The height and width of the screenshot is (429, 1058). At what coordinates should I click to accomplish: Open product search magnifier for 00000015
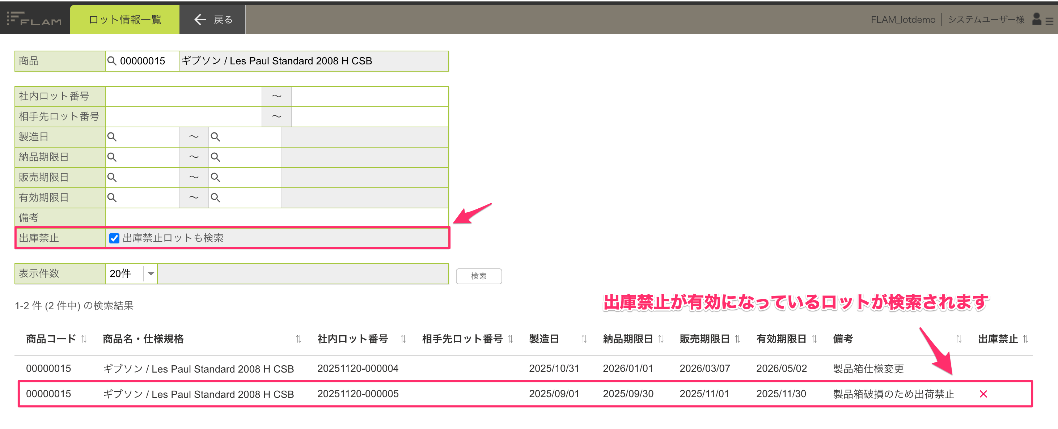tap(112, 61)
